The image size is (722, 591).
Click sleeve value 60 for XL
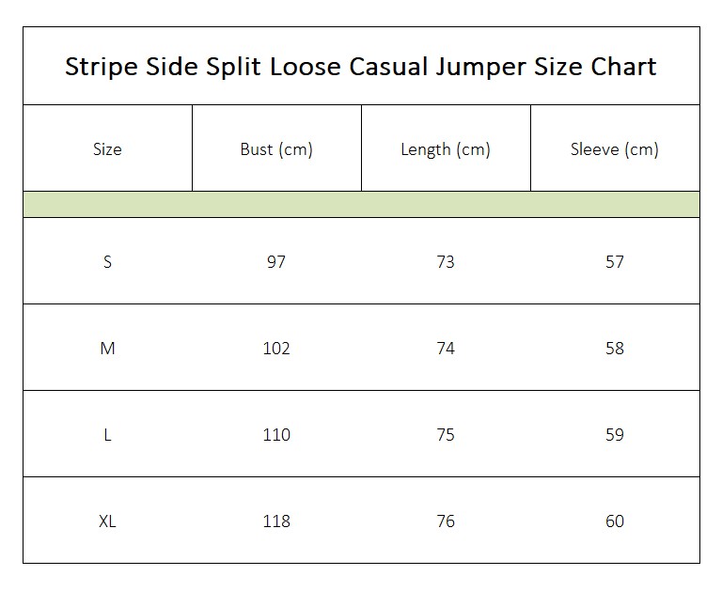(614, 521)
